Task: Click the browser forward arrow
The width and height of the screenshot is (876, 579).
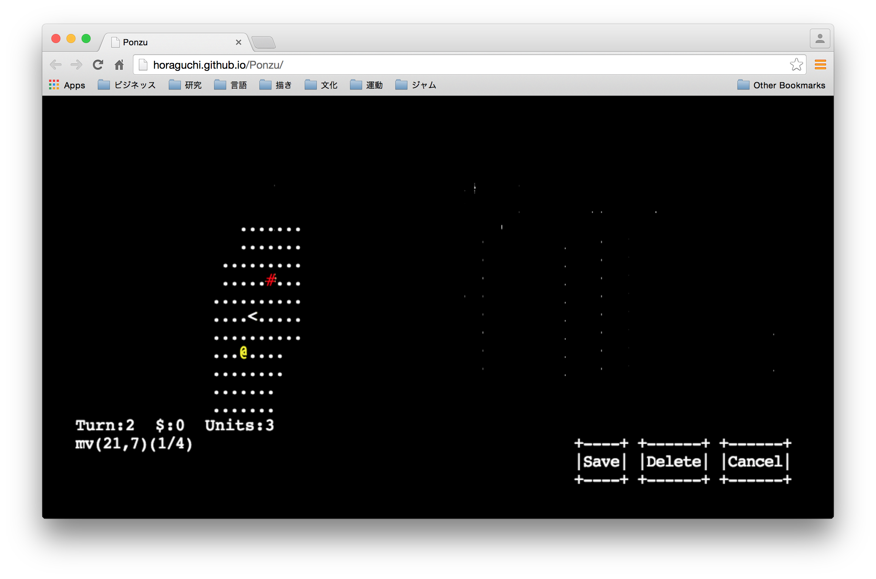Action: [x=77, y=65]
